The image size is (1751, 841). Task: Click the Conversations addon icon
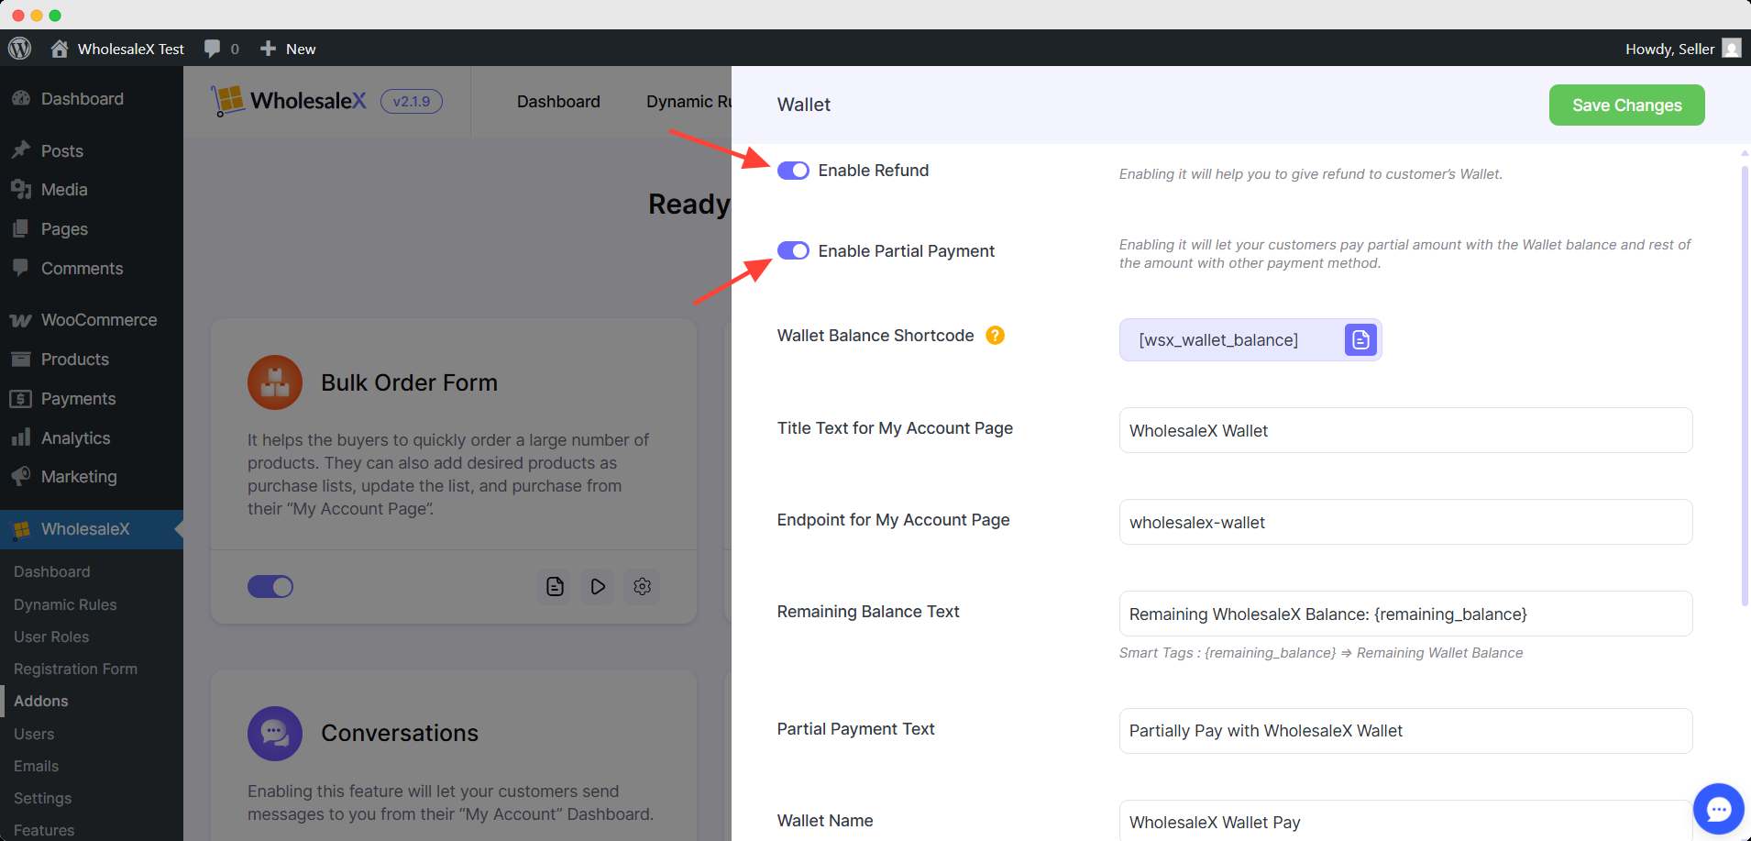click(x=275, y=734)
